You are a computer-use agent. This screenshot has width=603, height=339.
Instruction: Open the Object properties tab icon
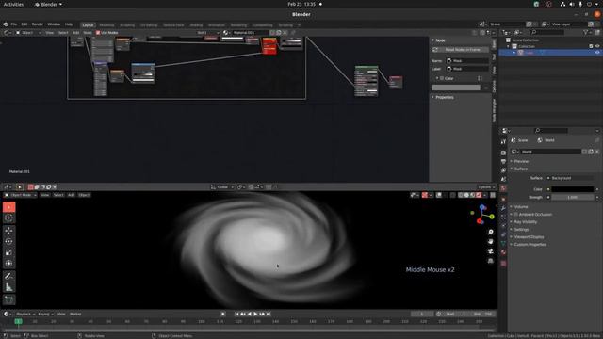pyautogui.click(x=503, y=200)
